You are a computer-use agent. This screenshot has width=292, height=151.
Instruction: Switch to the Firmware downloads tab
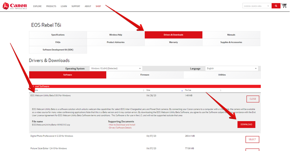point(145,75)
